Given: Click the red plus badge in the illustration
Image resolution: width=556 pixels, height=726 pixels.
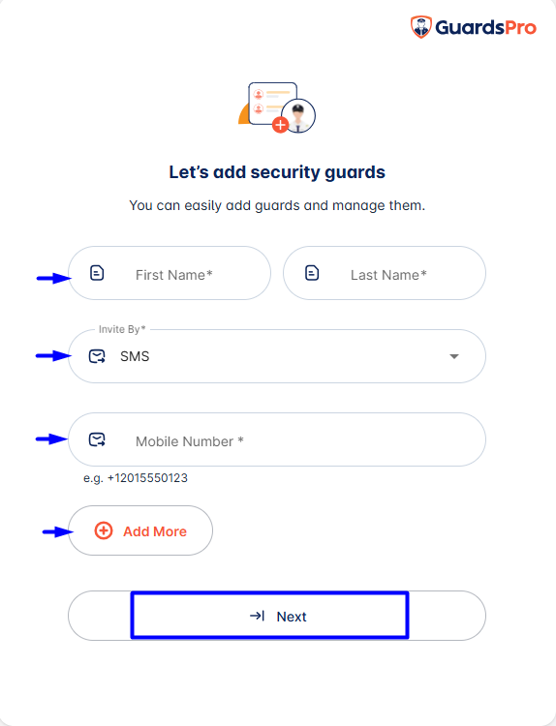Looking at the screenshot, I should pyautogui.click(x=280, y=125).
